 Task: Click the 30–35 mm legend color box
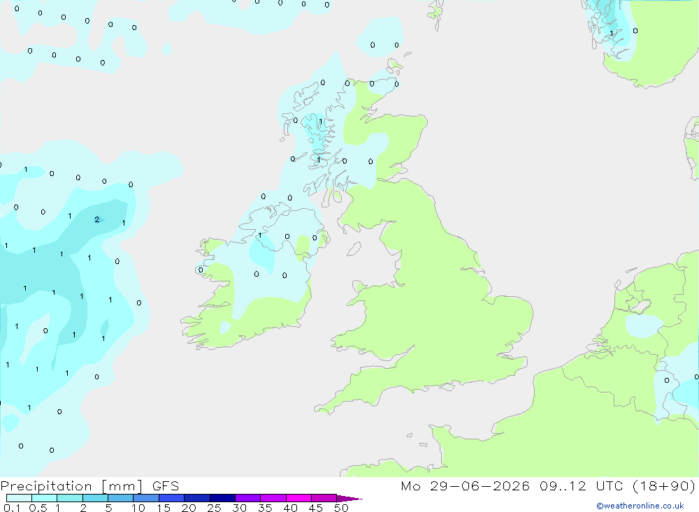coord(247,498)
